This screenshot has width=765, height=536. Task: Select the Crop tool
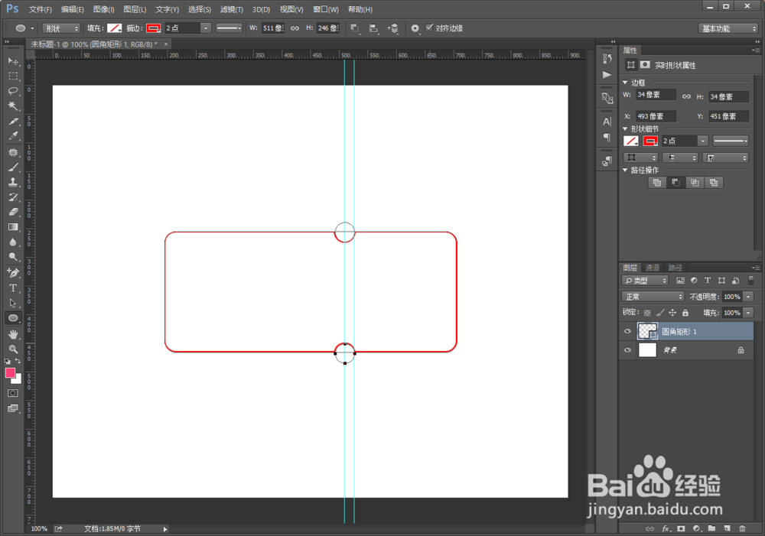(x=13, y=122)
